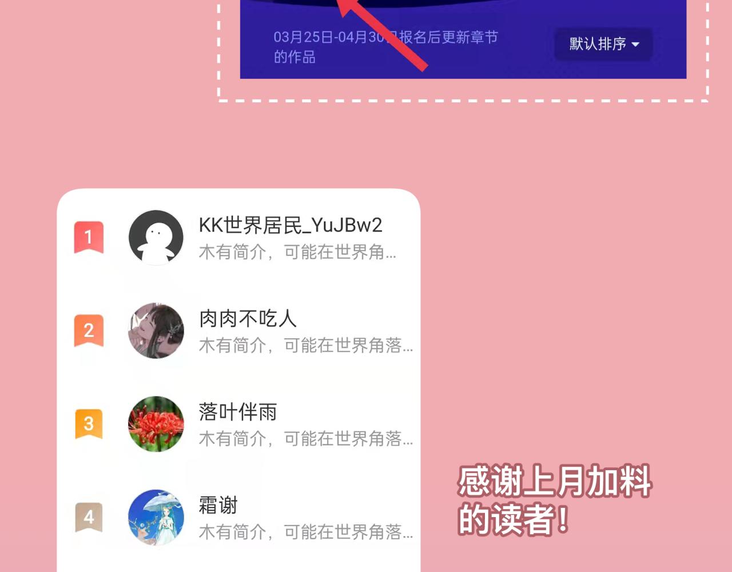The height and width of the screenshot is (572, 732).
Task: Click the rank 3 yellow ribbon badge
Action: click(89, 424)
